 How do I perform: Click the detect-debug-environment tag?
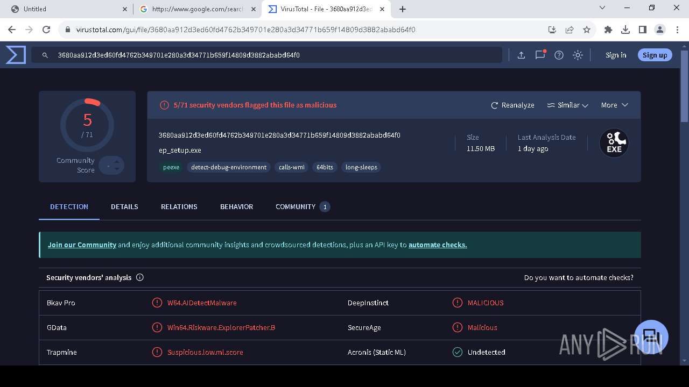click(229, 167)
